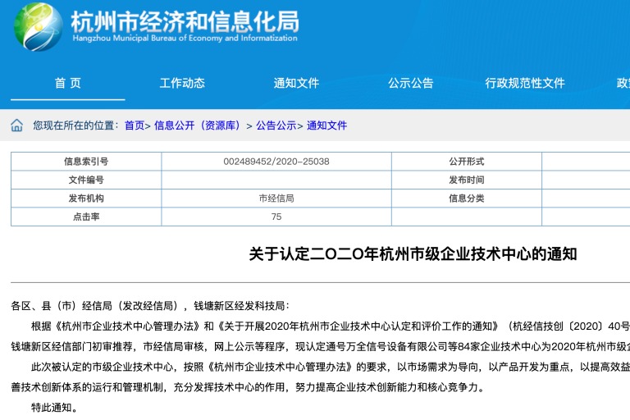
Task: Select index number 002489452/2020-25038
Action: point(276,162)
